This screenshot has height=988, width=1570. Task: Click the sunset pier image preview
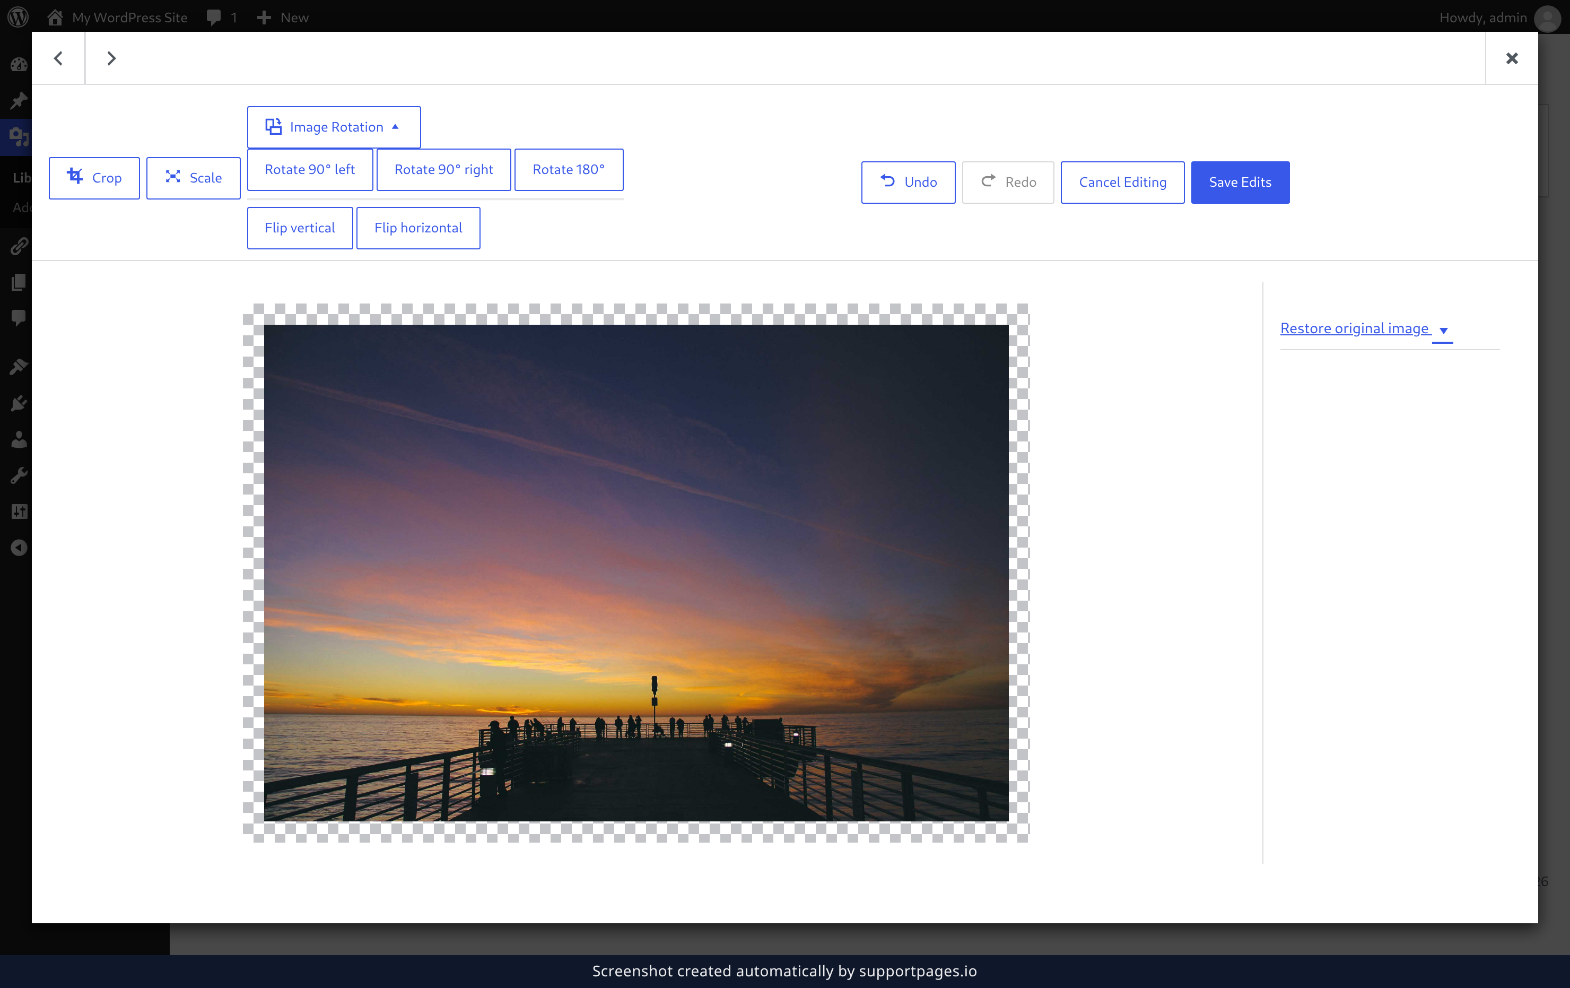(636, 573)
